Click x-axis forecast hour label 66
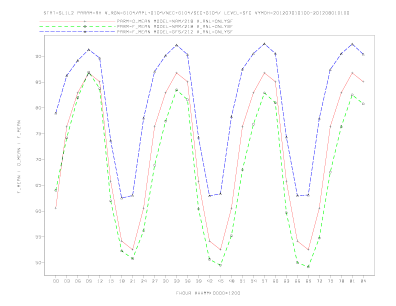Viewport: 396px width, 306px height. 297,281
